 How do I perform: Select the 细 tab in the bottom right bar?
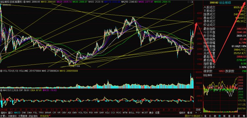click(215, 116)
